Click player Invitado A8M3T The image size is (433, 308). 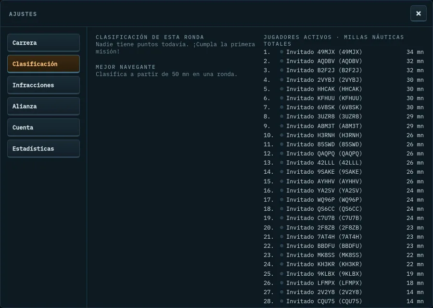(x=344, y=126)
